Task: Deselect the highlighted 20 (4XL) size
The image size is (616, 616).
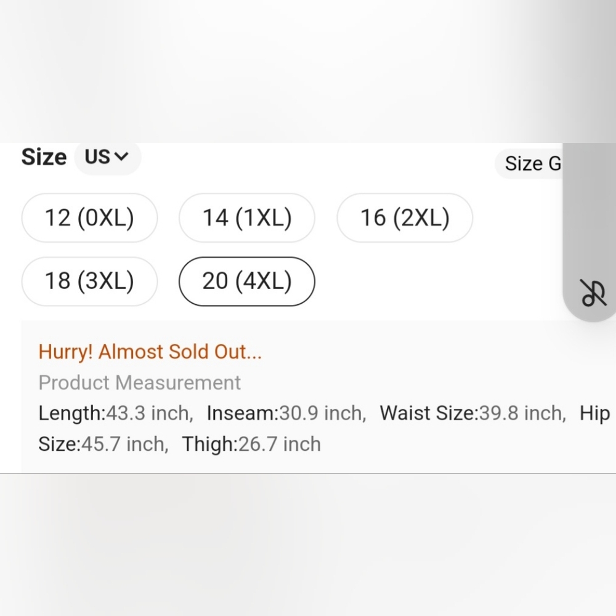Action: tap(247, 282)
